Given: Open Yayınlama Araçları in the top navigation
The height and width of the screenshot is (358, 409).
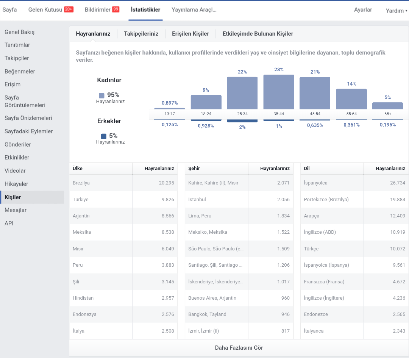Looking at the screenshot, I should tap(194, 9).
